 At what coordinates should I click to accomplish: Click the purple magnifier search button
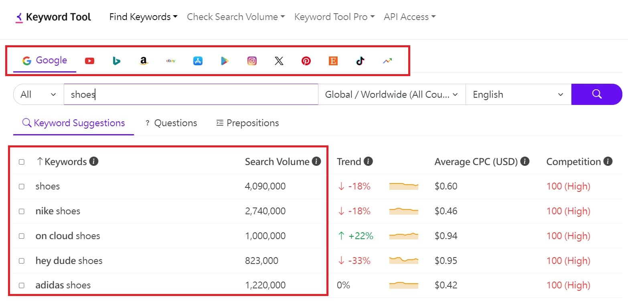tap(597, 95)
